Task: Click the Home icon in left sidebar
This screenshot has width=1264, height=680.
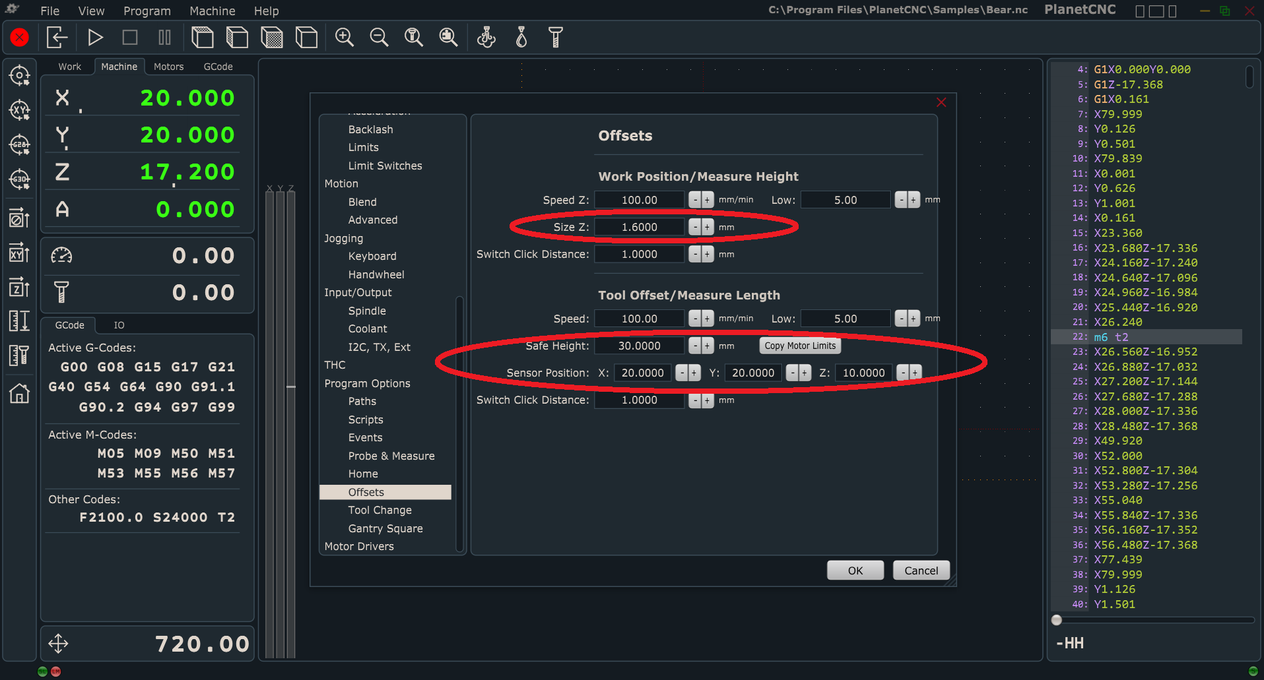Action: coord(19,394)
